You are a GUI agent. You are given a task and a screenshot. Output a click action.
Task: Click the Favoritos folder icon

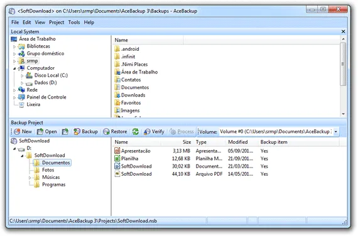click(x=117, y=103)
